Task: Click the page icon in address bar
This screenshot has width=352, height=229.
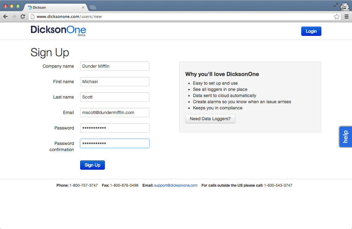Action: click(x=32, y=16)
